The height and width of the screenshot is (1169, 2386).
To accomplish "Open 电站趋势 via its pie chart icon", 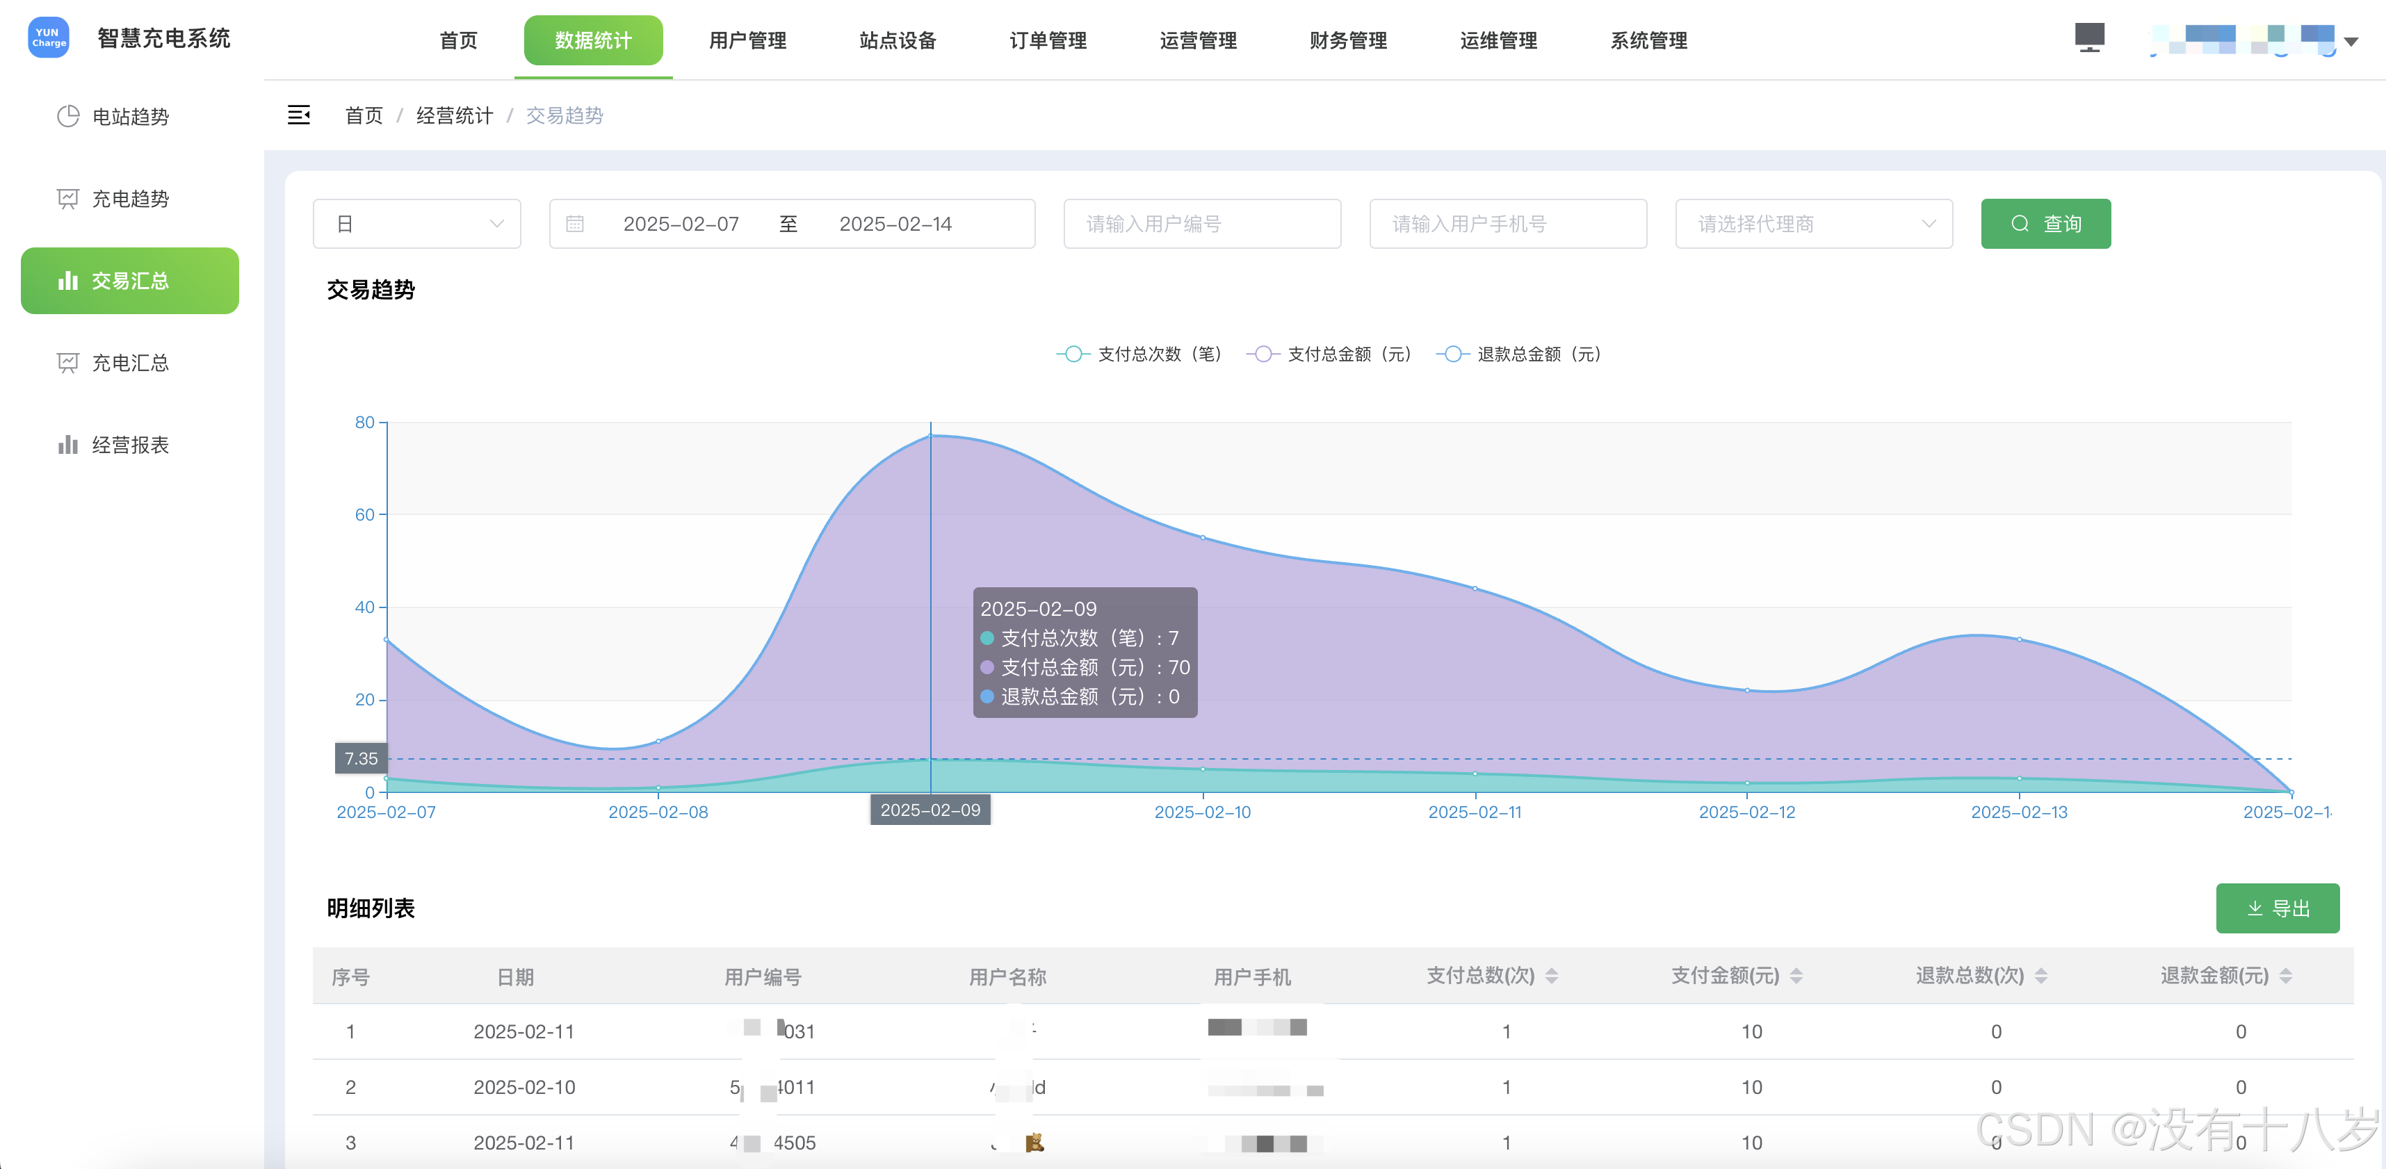I will (67, 117).
